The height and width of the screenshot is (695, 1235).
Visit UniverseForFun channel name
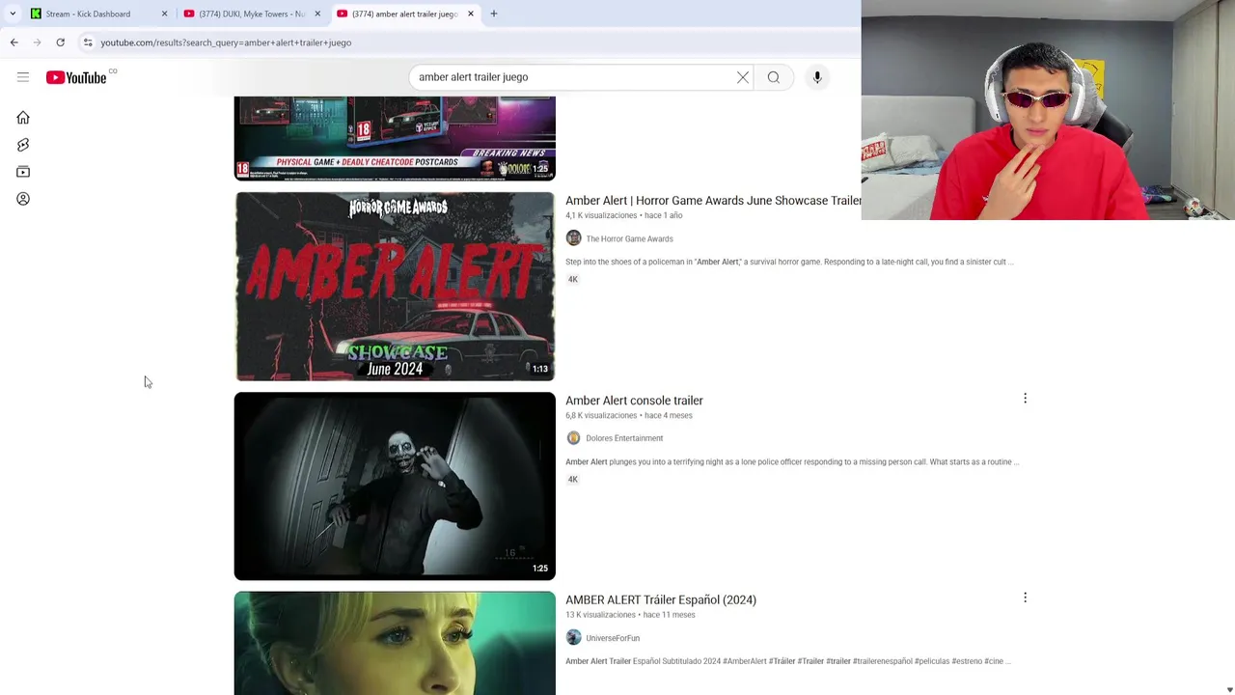pos(613,638)
